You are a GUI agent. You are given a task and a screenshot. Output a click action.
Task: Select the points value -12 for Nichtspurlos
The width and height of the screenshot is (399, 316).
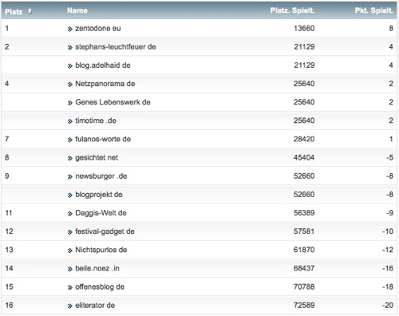coord(388,250)
